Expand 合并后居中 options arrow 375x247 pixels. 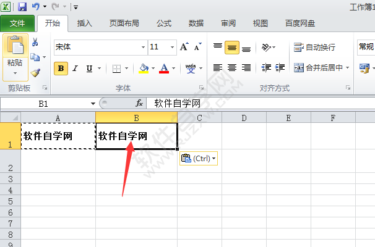[x=348, y=68]
